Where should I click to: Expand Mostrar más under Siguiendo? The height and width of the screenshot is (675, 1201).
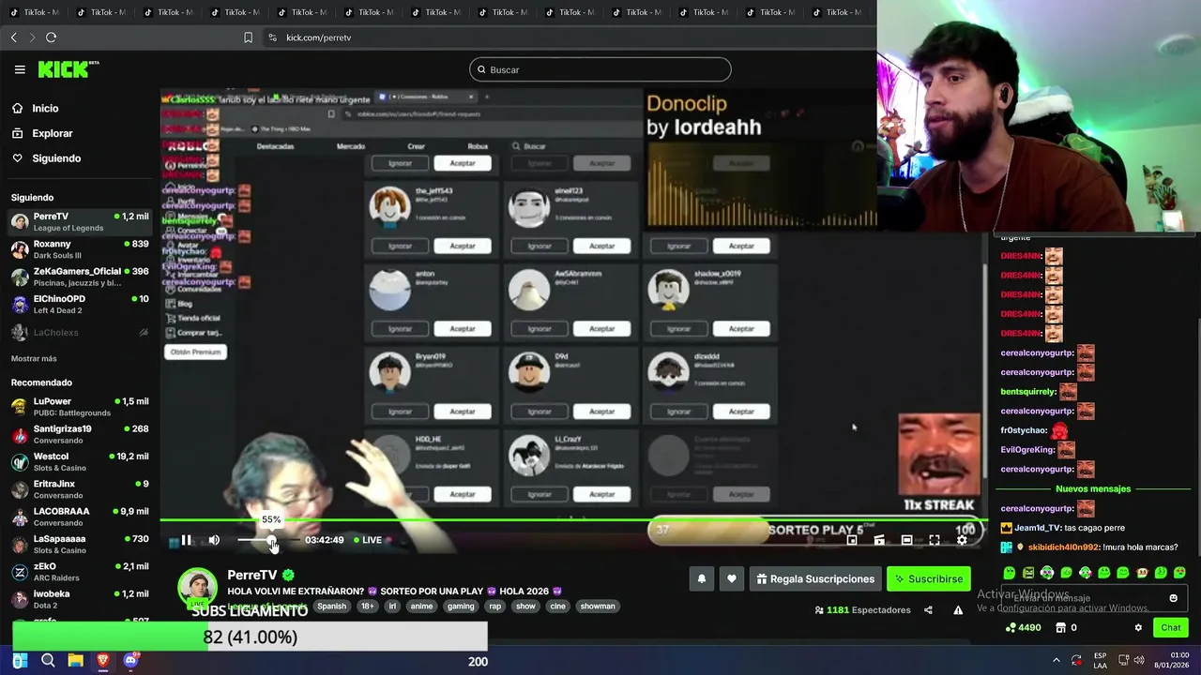tap(34, 359)
